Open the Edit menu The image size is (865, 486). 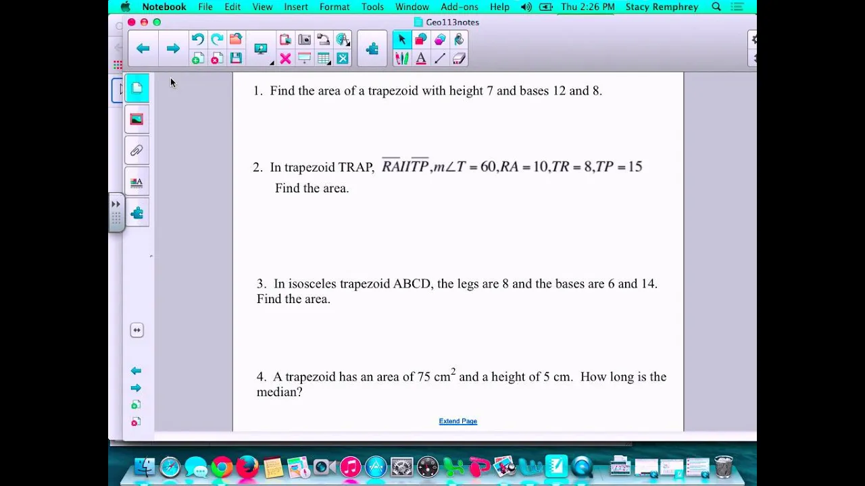pyautogui.click(x=232, y=7)
